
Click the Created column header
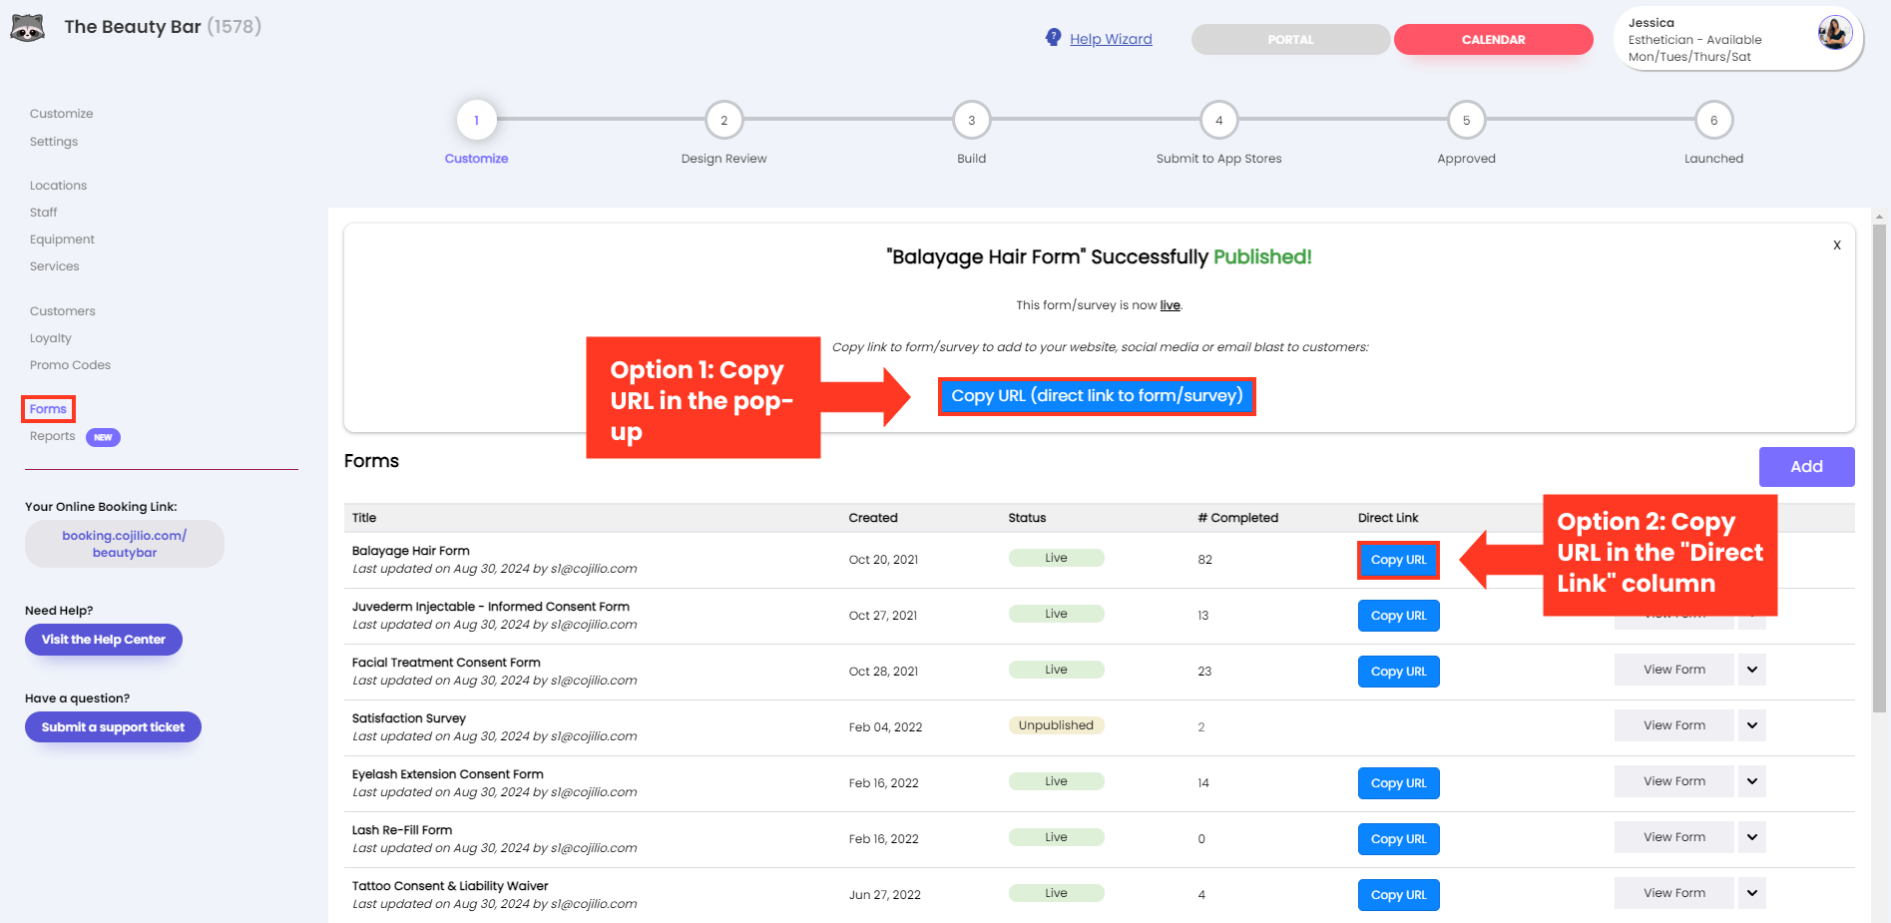click(x=873, y=518)
